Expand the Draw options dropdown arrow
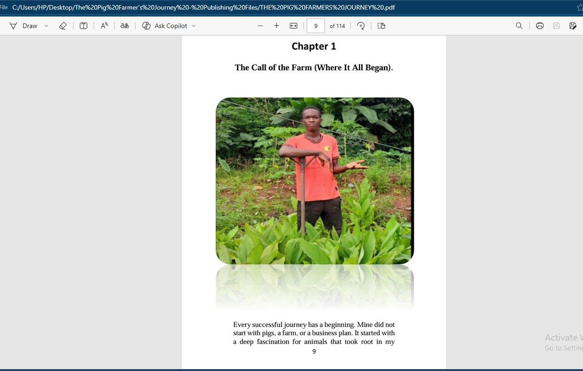The width and height of the screenshot is (583, 371). [x=46, y=26]
